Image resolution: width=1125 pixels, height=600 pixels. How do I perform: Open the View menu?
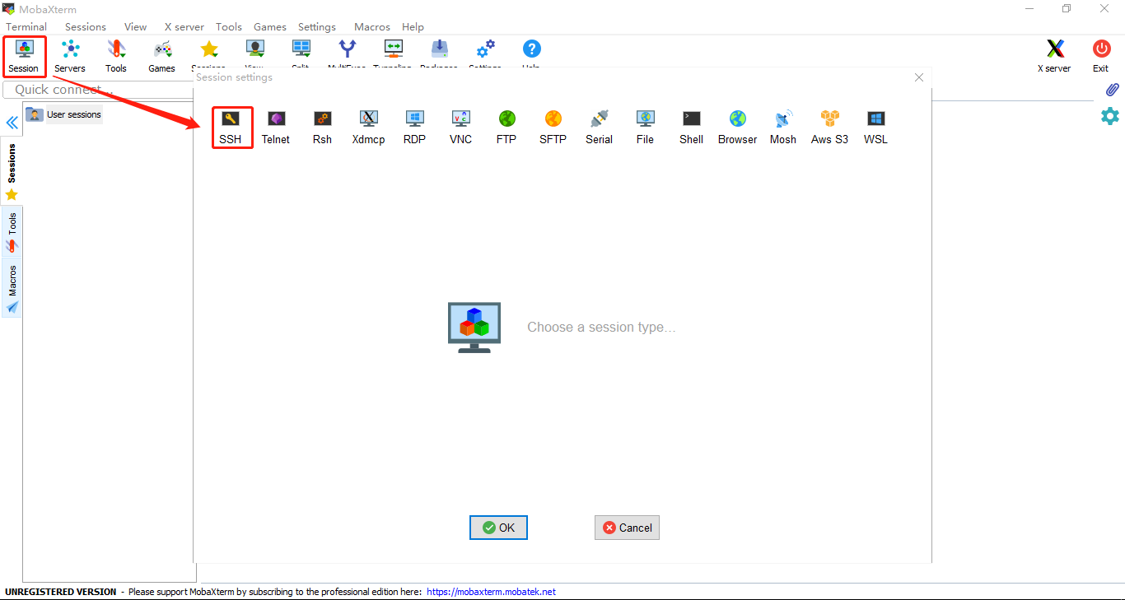[135, 26]
